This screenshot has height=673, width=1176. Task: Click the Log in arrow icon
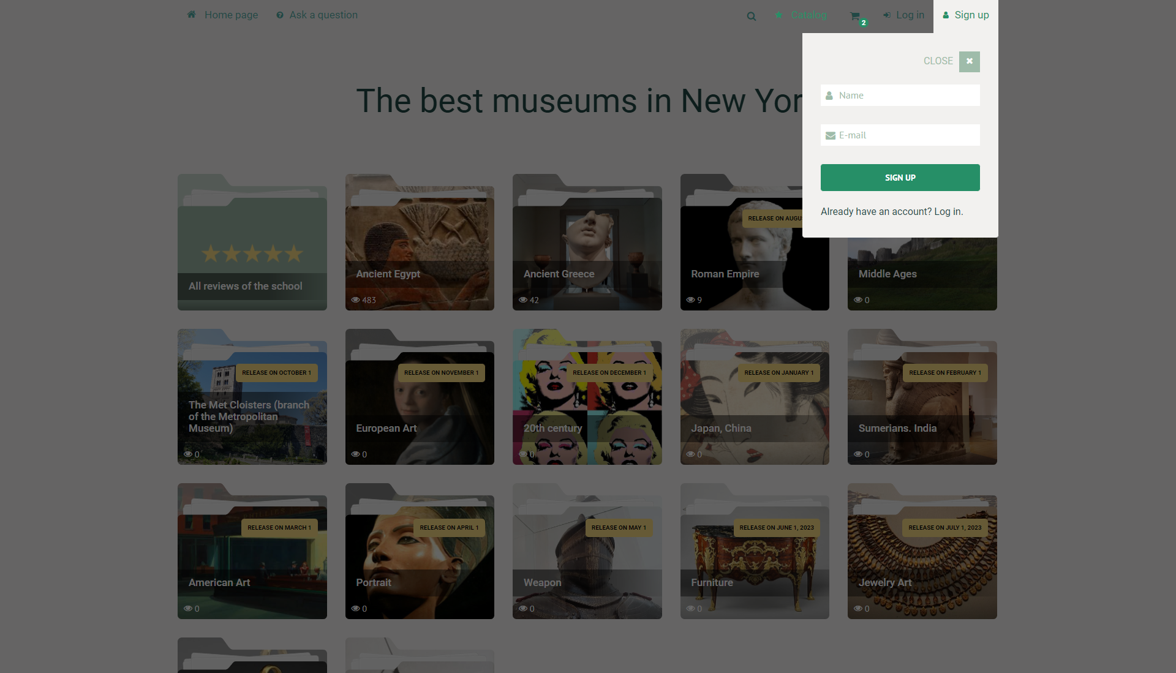pyautogui.click(x=887, y=15)
